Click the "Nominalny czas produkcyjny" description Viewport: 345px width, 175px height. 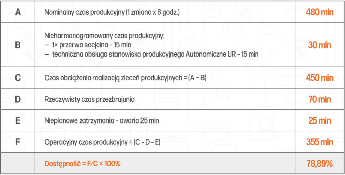(112, 13)
